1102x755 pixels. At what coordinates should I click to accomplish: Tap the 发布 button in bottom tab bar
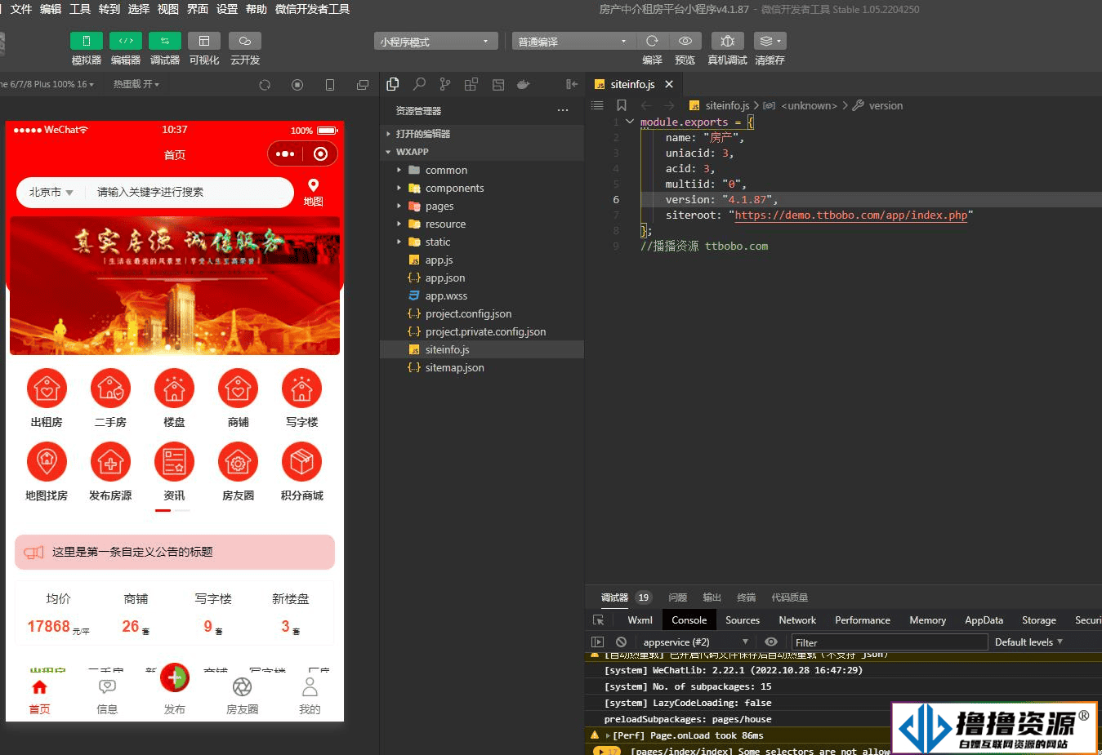coord(174,690)
